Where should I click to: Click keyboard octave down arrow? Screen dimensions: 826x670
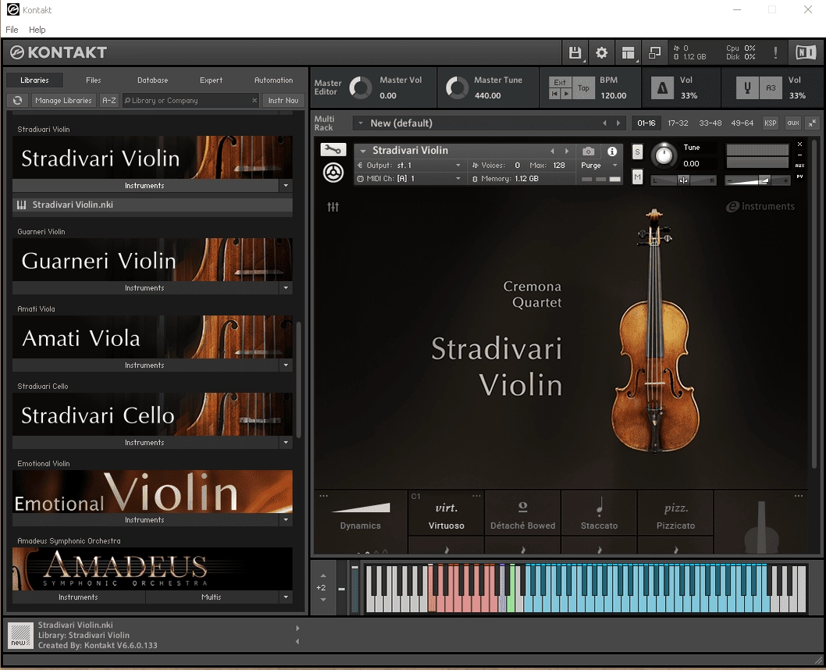coord(323,600)
